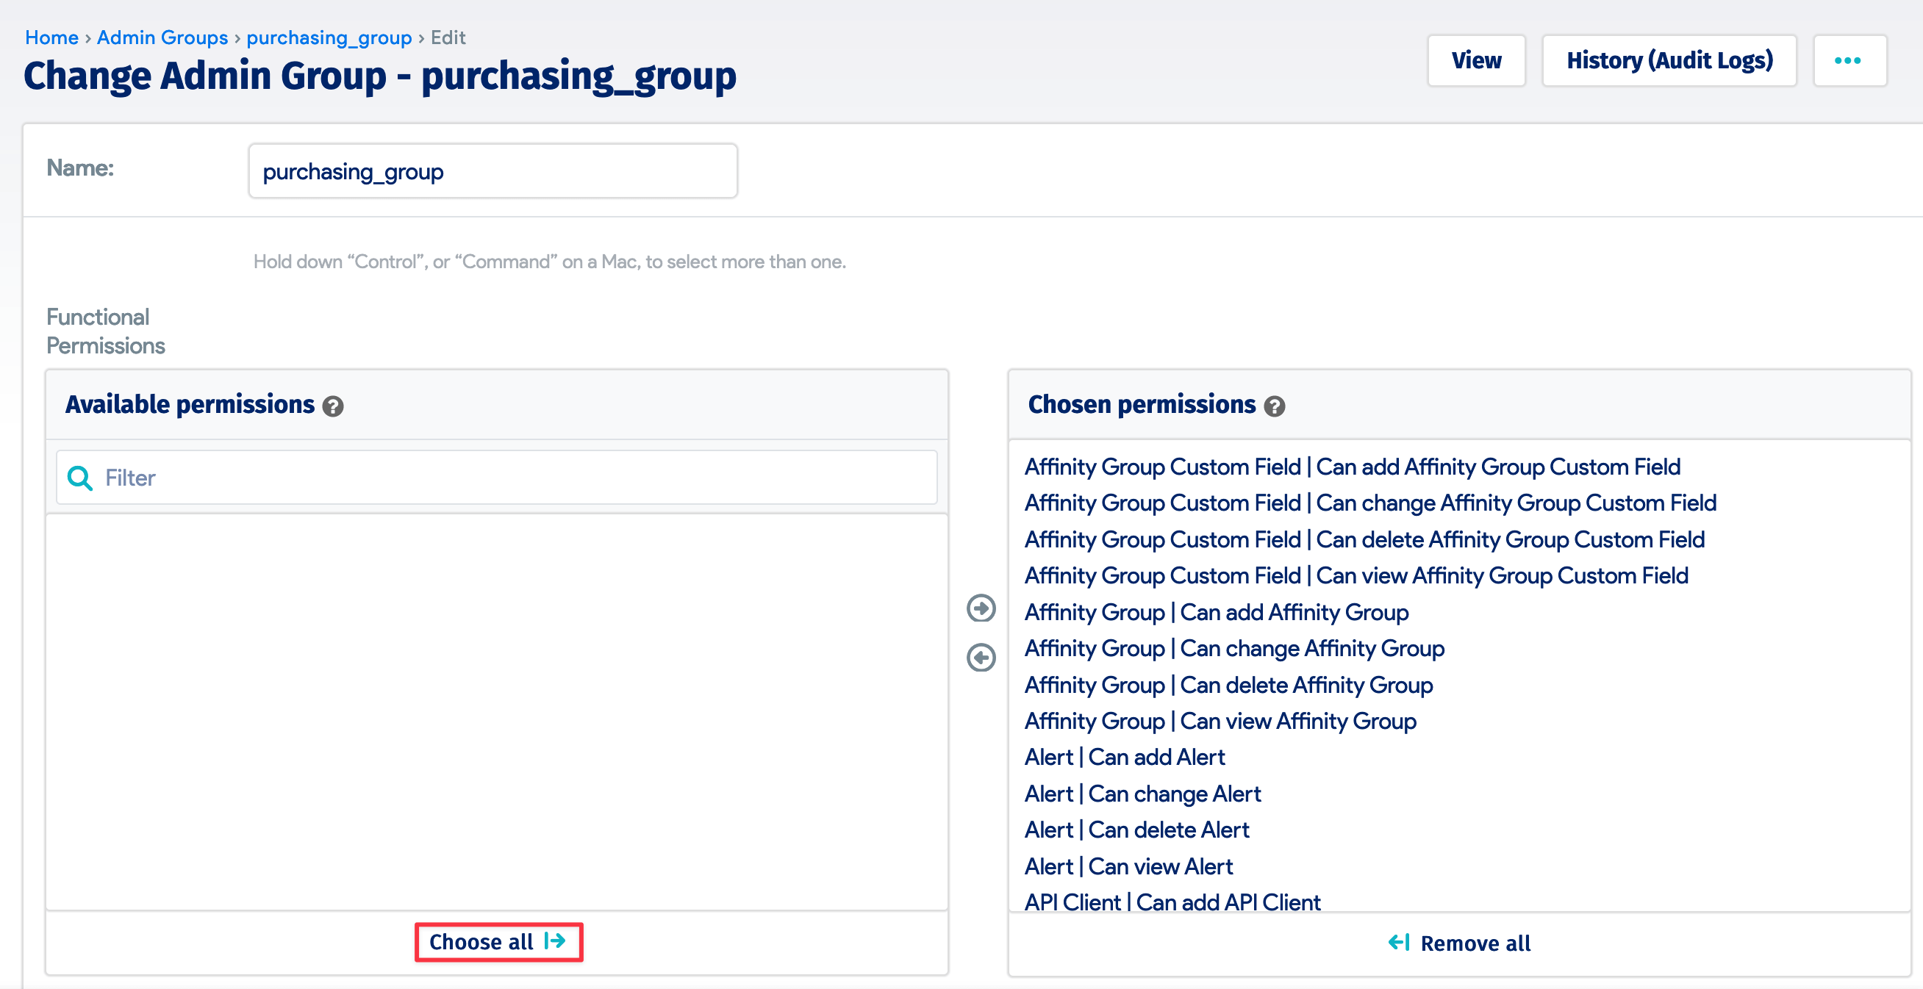Select API Client | Can add API Client permission
The image size is (1923, 989).
(1172, 902)
